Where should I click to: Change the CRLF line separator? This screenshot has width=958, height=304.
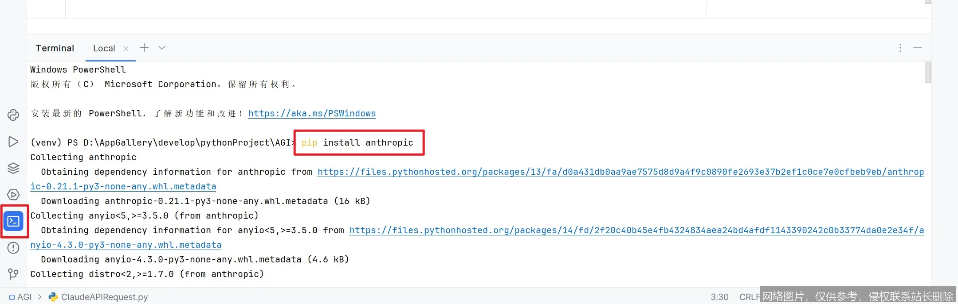coord(749,297)
